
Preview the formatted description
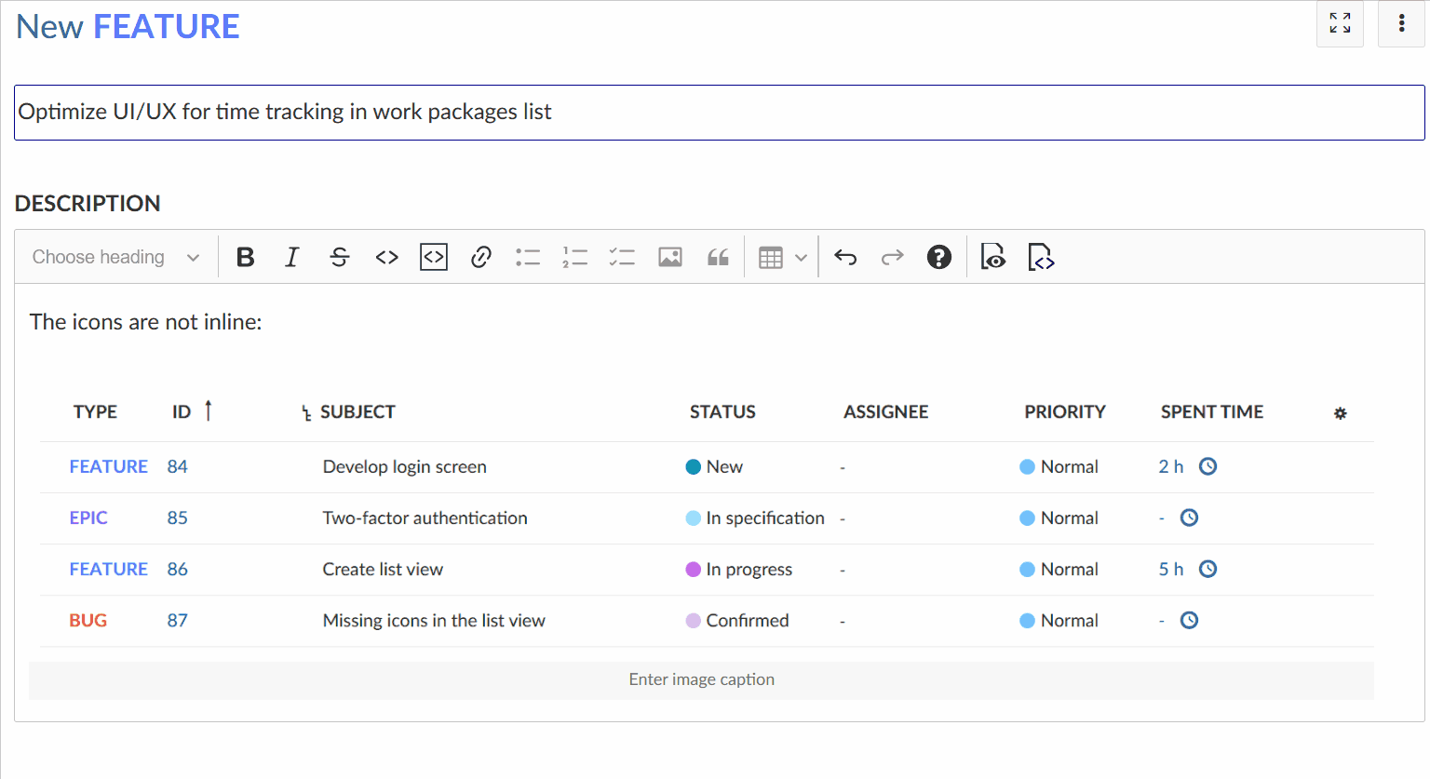pyautogui.click(x=992, y=257)
